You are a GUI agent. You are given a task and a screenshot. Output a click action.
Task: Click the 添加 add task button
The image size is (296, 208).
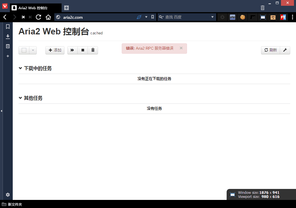(x=55, y=50)
